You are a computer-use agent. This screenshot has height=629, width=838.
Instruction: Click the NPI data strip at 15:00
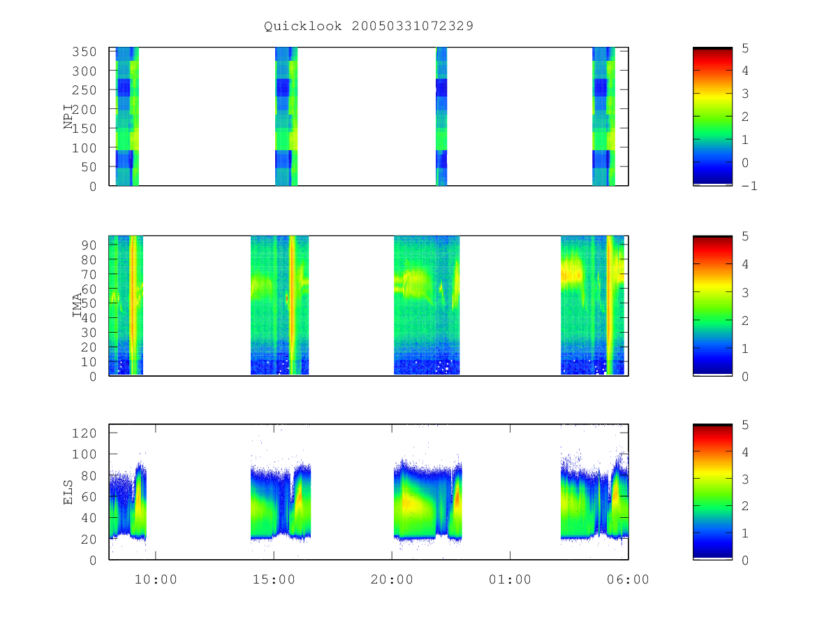click(x=286, y=117)
